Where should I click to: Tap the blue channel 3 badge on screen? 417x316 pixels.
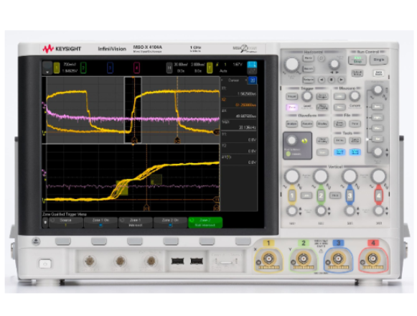[x=110, y=68]
